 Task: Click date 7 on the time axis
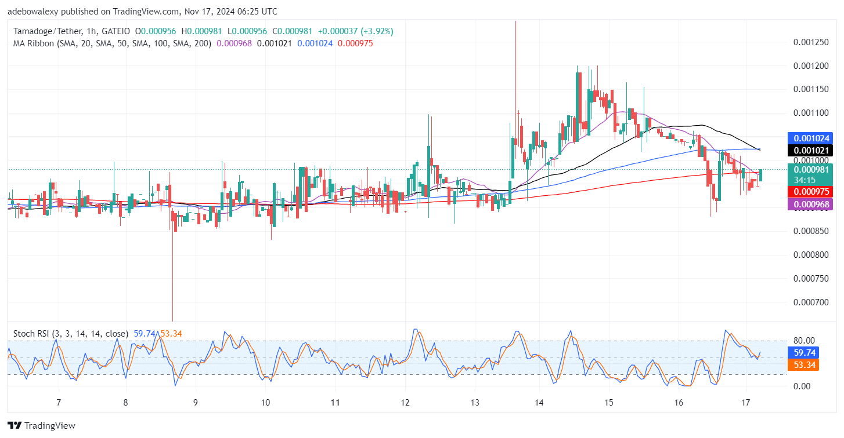coord(59,402)
